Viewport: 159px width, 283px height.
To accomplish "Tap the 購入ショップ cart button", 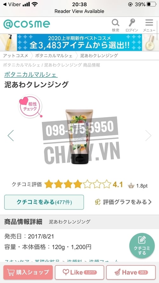I will click(x=28, y=272).
